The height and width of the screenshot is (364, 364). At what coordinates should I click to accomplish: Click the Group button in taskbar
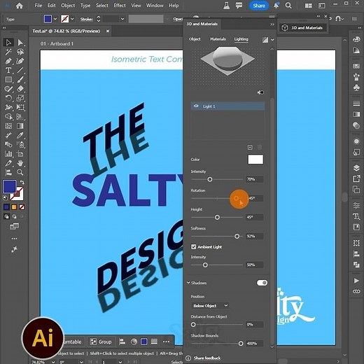click(101, 342)
